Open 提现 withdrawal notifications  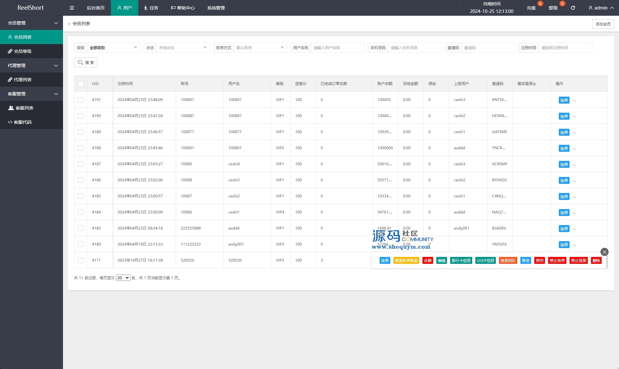coord(553,8)
